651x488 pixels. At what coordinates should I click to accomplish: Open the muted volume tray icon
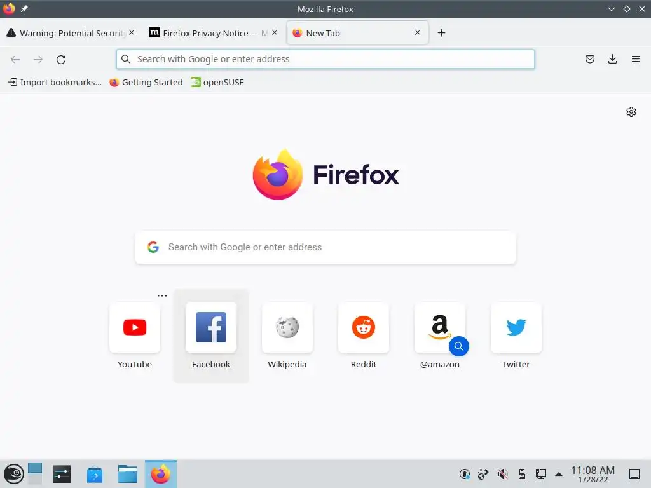(503, 474)
